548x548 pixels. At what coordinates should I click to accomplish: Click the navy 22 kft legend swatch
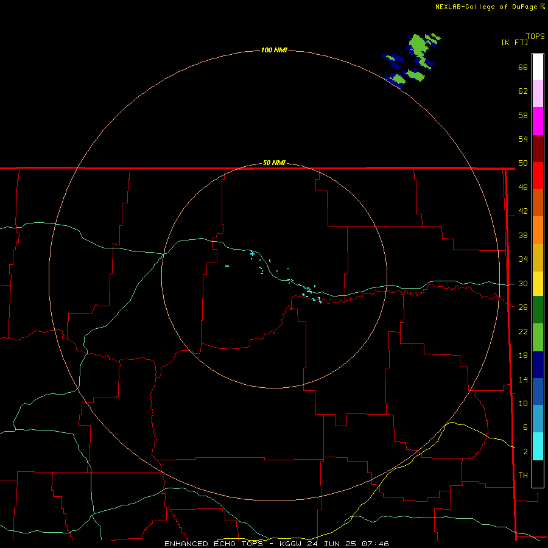point(538,365)
